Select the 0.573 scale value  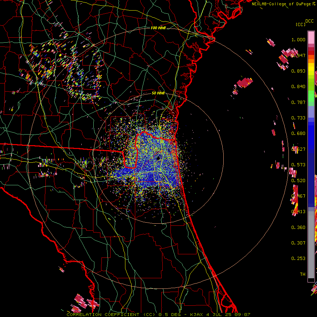click(x=298, y=165)
